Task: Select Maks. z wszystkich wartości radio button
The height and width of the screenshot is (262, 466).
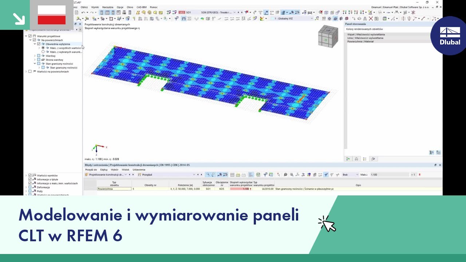Action: coord(43,48)
